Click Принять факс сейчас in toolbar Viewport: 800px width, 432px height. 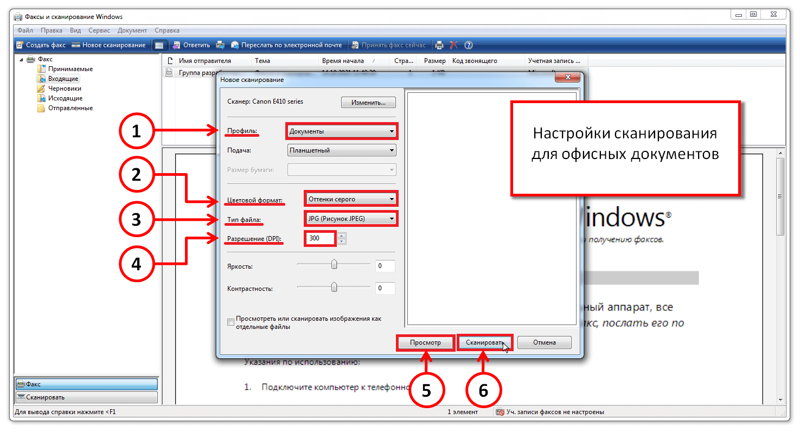(x=388, y=45)
